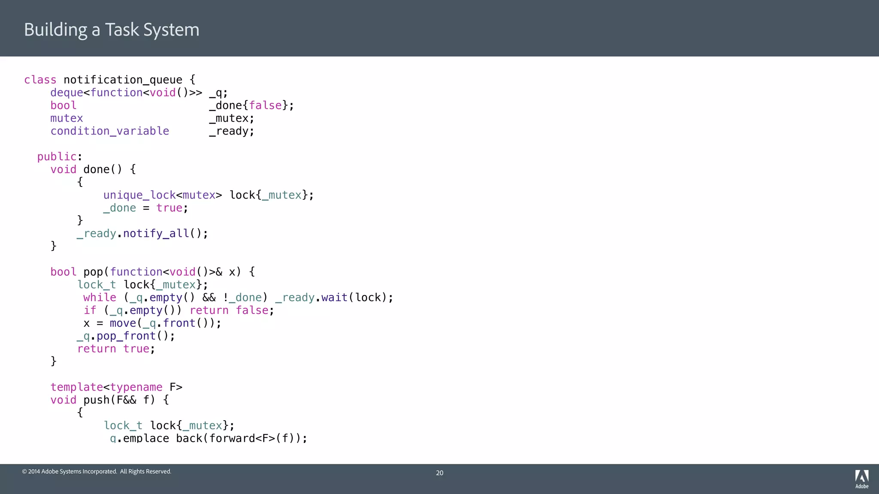Image resolution: width=879 pixels, height=494 pixels.
Task: Click the '_q.pop_front();' call
Action: pos(126,336)
